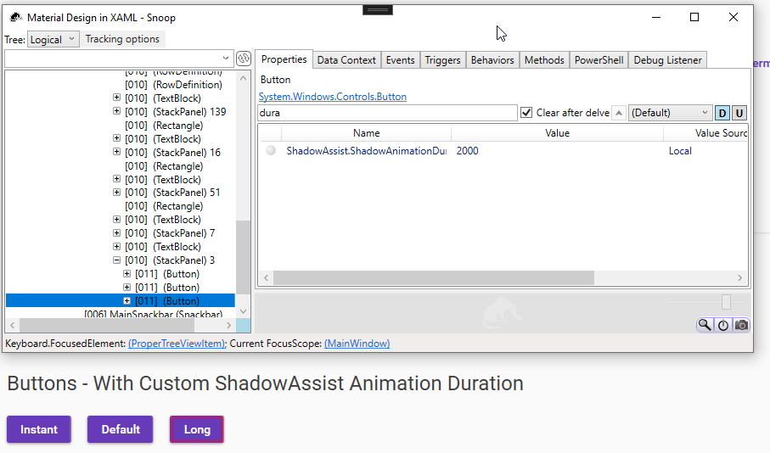
Task: Click the Snoop app icon in title bar
Action: point(16,17)
